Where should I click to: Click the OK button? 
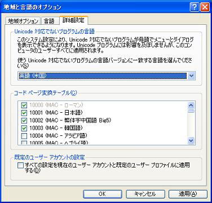click(x=103, y=194)
